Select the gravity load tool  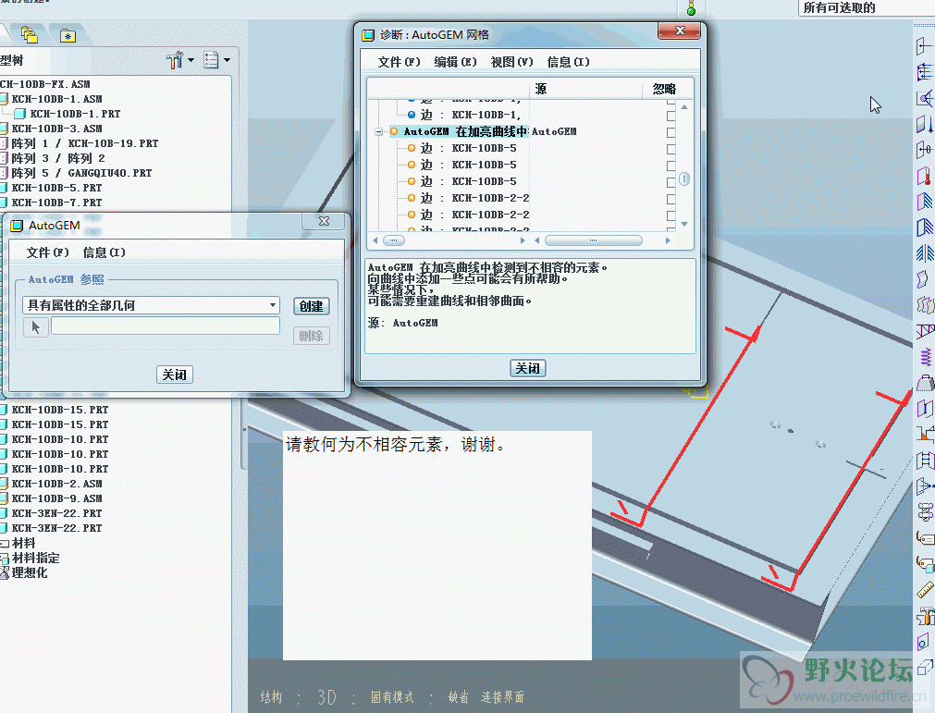[924, 124]
